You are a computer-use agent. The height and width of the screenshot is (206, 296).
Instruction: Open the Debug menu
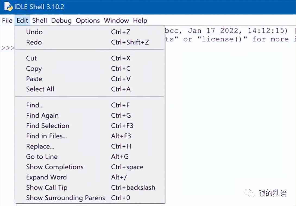61,20
